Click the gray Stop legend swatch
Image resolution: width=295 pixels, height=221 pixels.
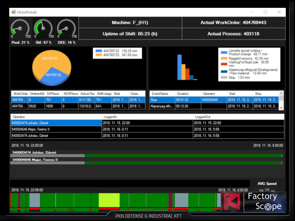pos(224,77)
